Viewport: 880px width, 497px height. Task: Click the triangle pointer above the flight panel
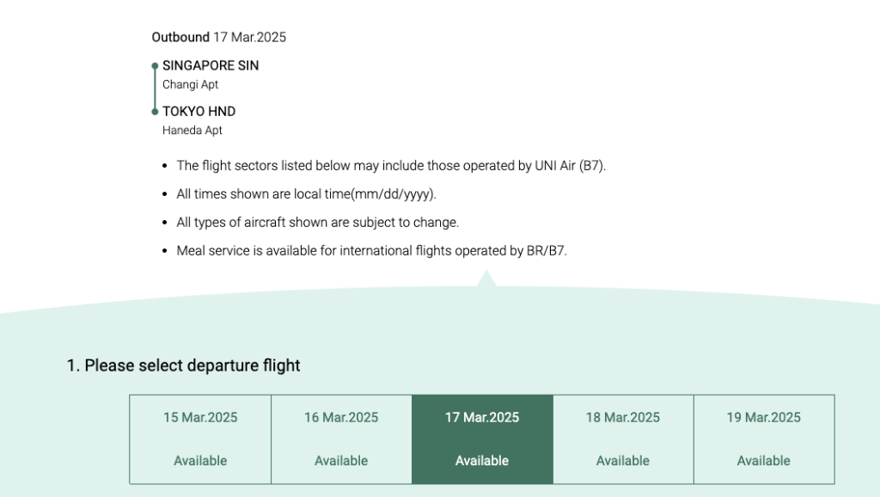click(486, 279)
